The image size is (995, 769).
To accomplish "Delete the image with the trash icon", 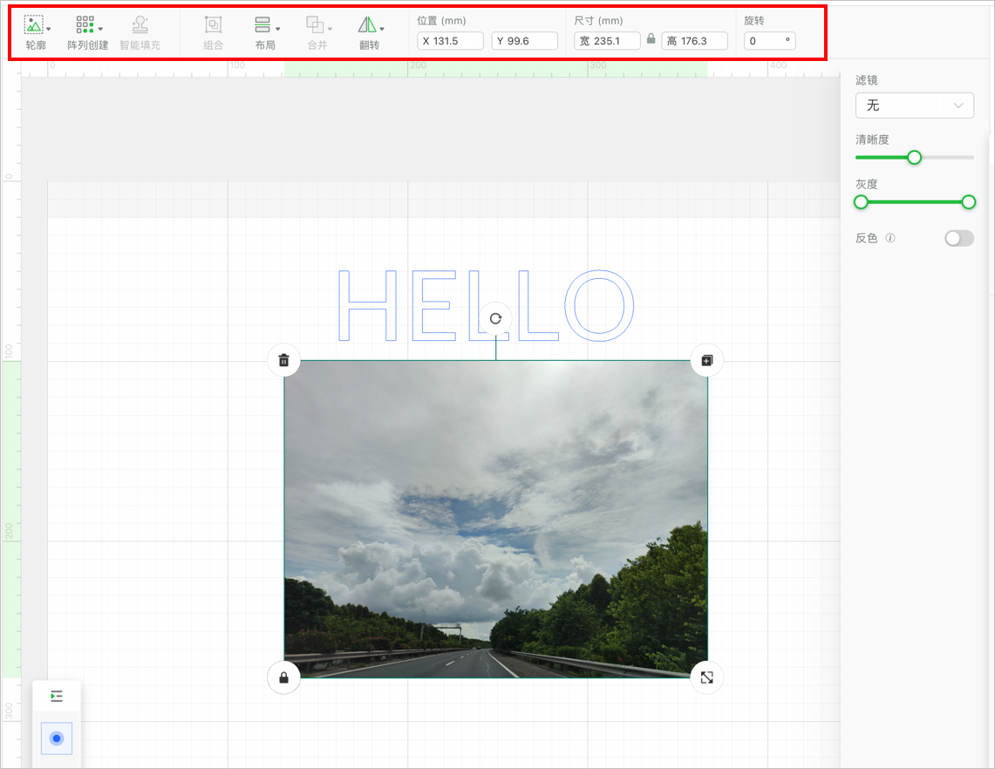I will (x=283, y=359).
